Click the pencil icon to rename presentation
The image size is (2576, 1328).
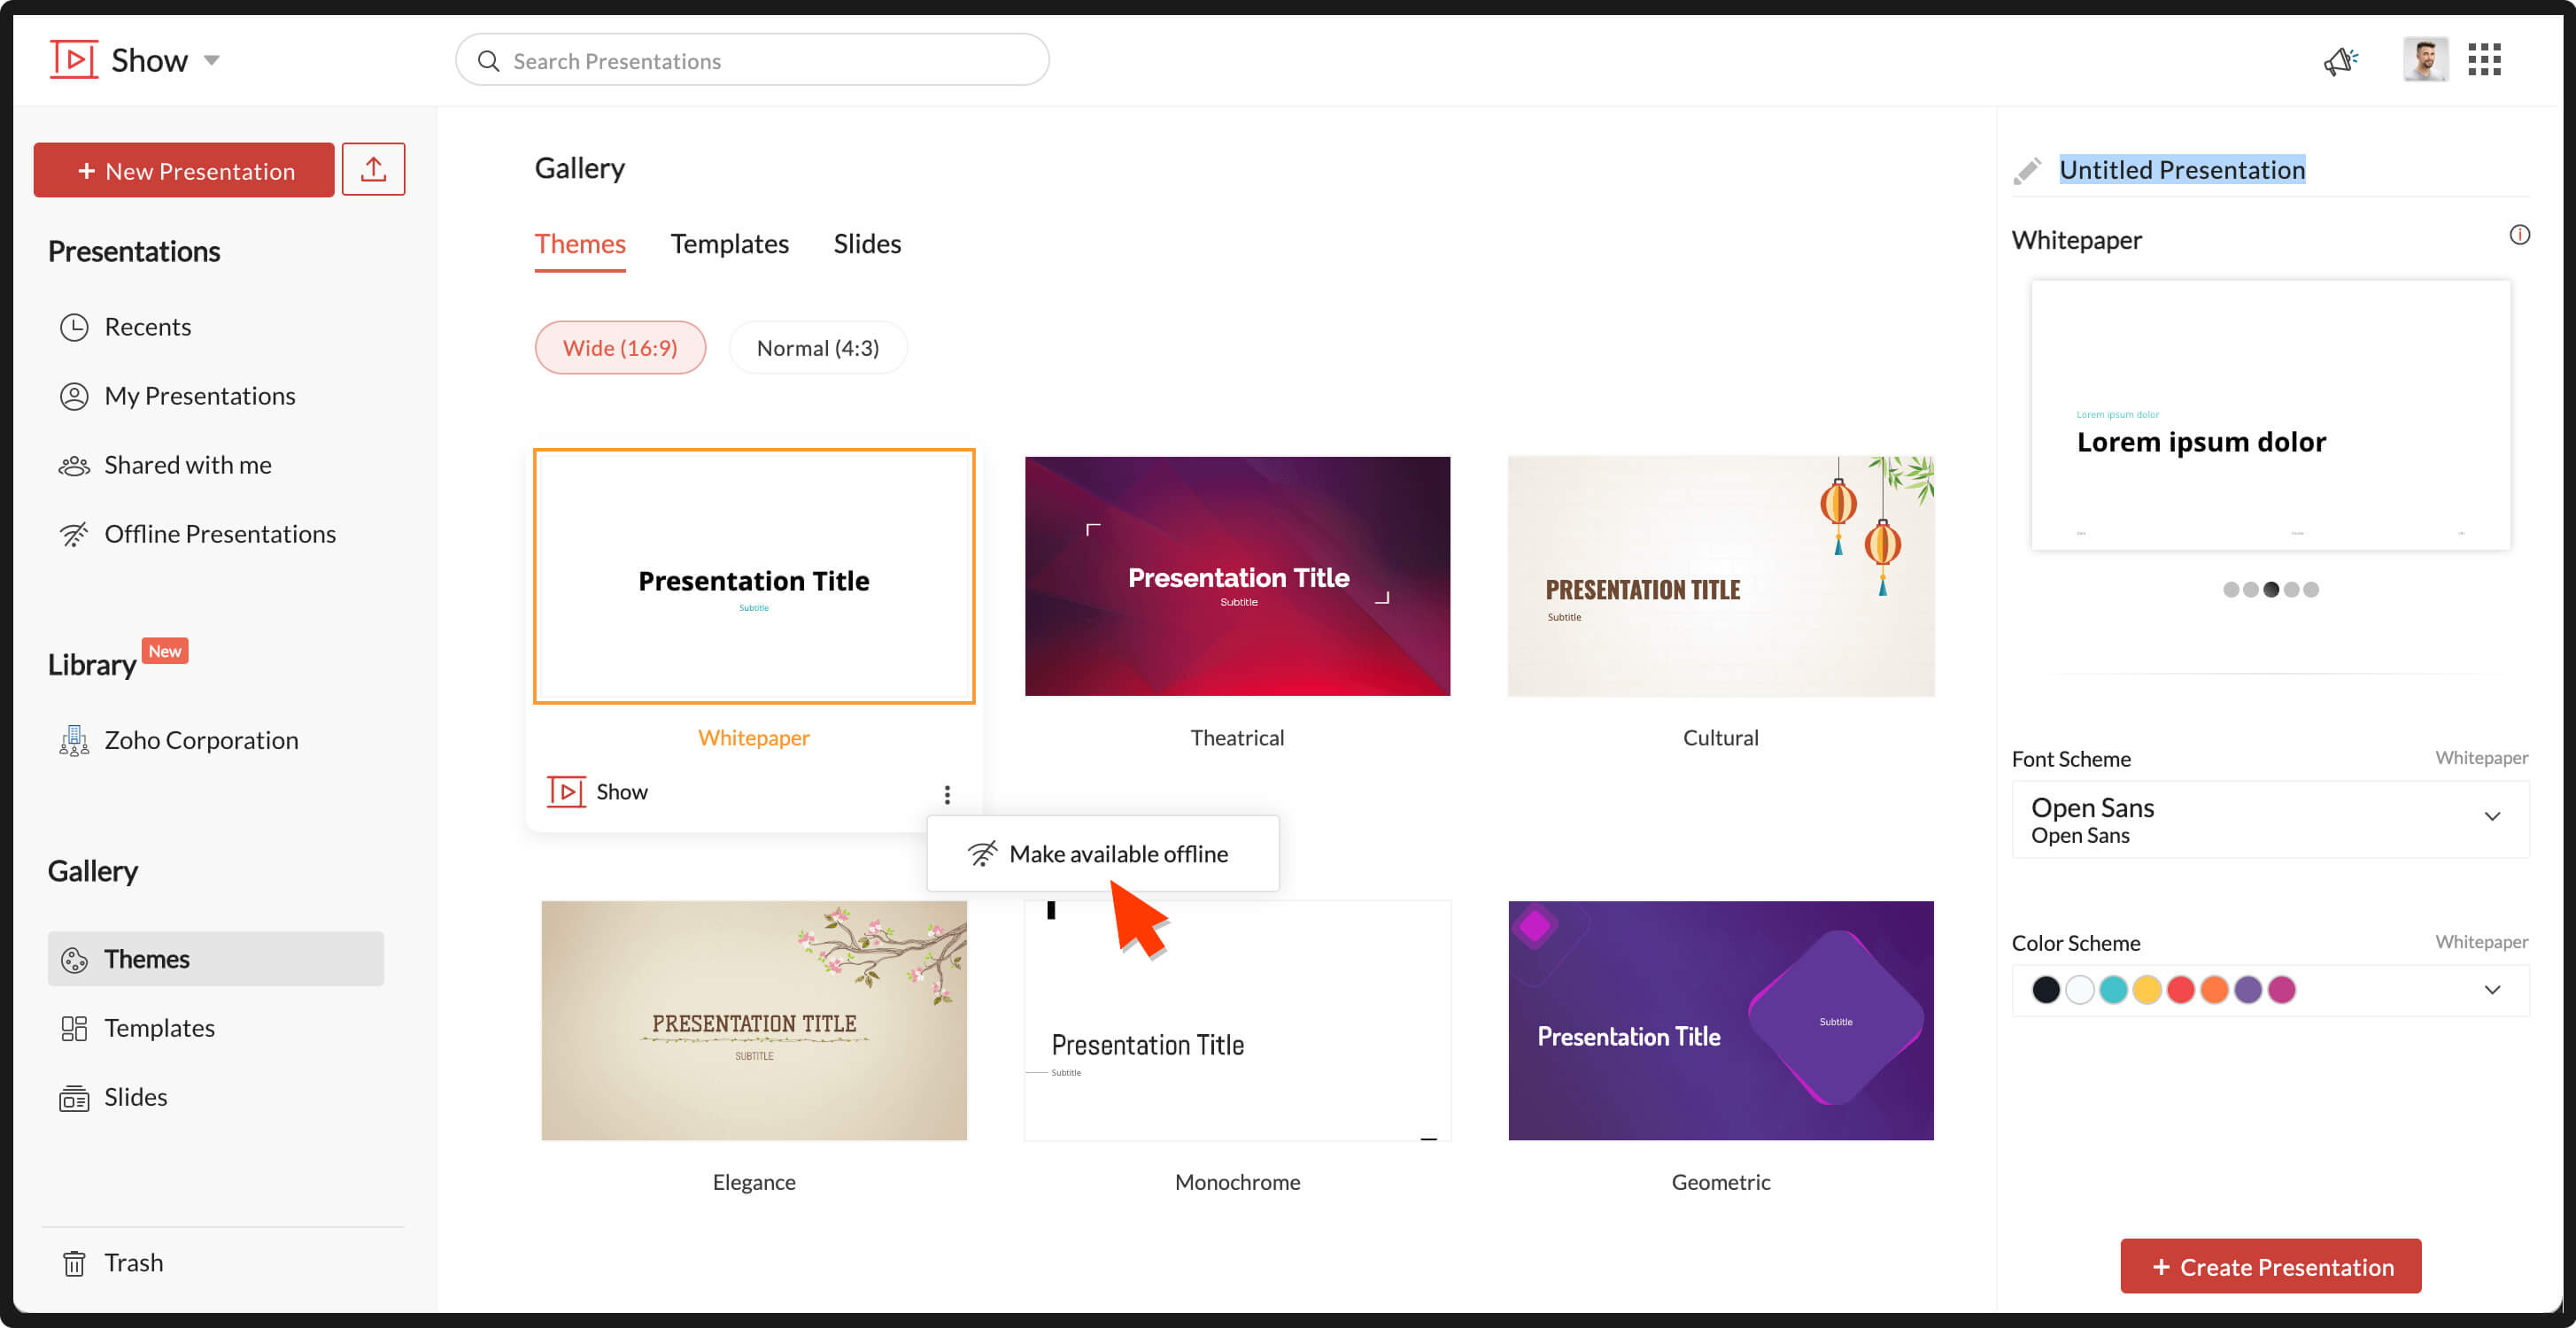[x=2027, y=171]
